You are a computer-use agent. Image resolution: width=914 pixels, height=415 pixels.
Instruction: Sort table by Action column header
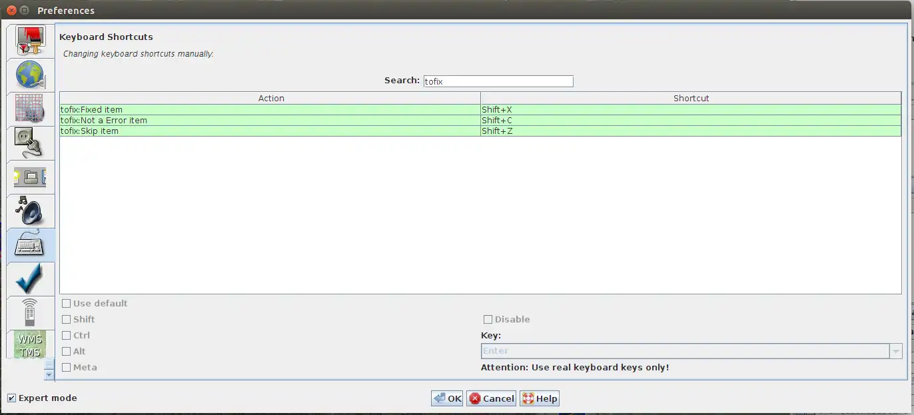click(270, 98)
